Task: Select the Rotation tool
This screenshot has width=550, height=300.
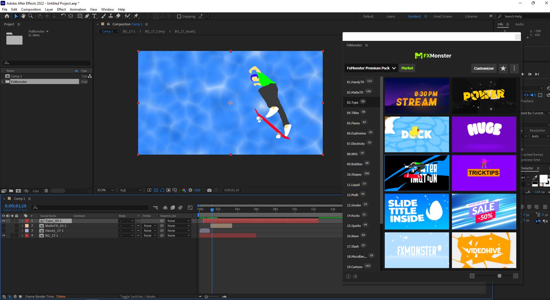Action: [63, 16]
